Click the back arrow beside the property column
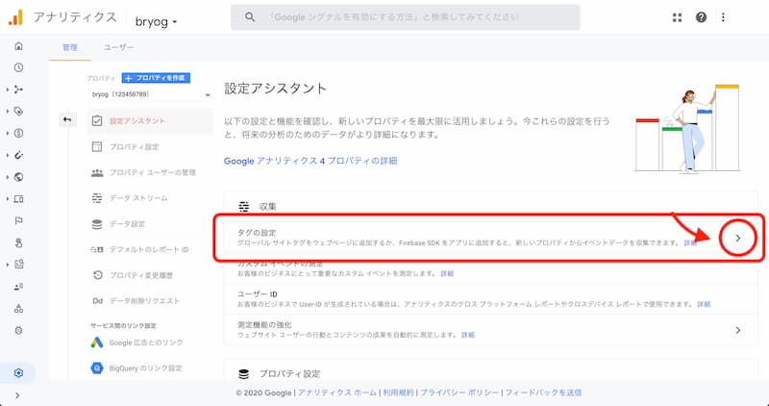This screenshot has height=406, width=769. coord(67,119)
